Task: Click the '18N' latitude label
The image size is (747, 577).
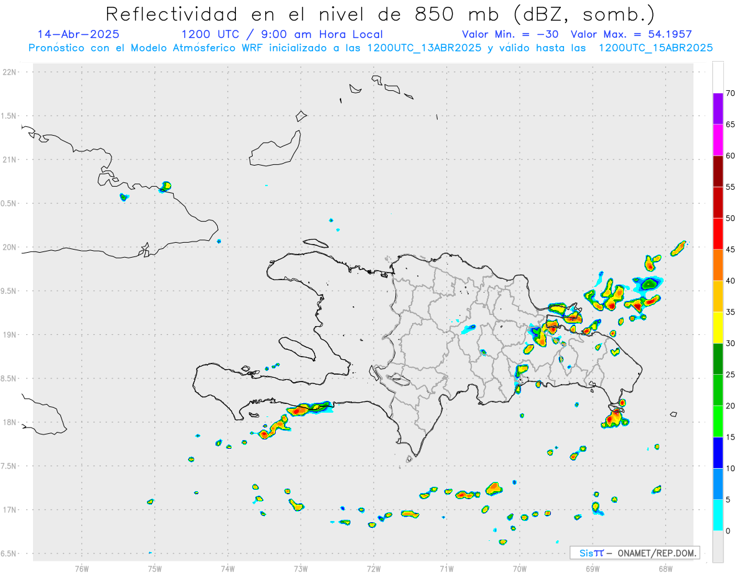Action: 11,422
